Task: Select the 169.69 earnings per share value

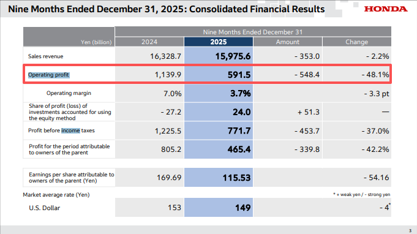Action: pos(169,178)
